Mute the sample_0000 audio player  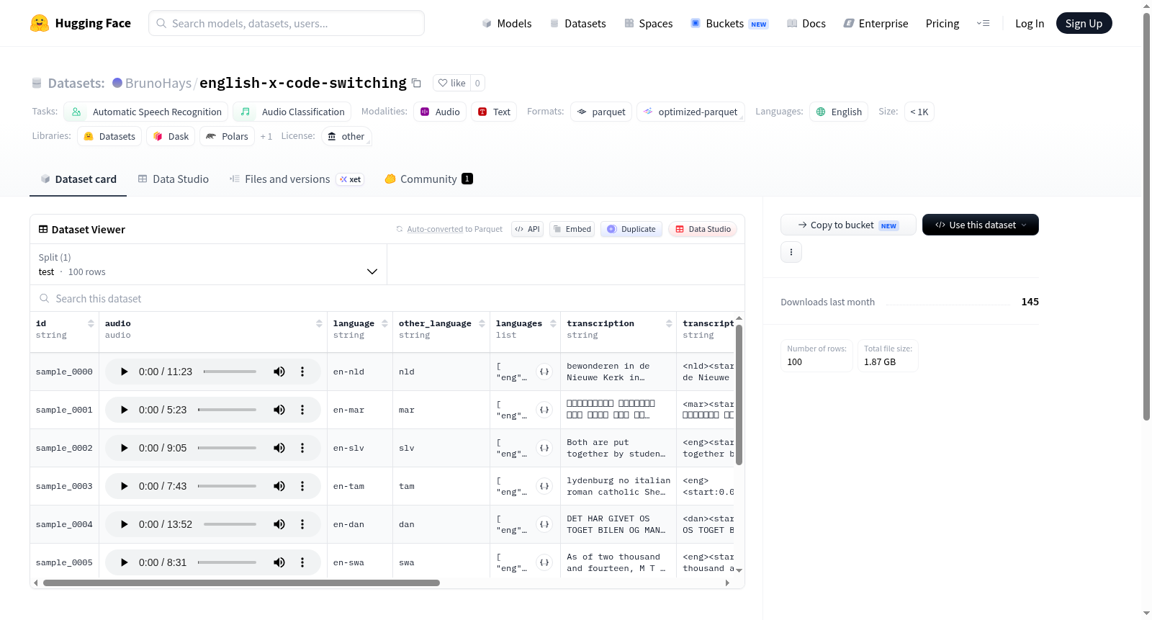click(x=279, y=372)
